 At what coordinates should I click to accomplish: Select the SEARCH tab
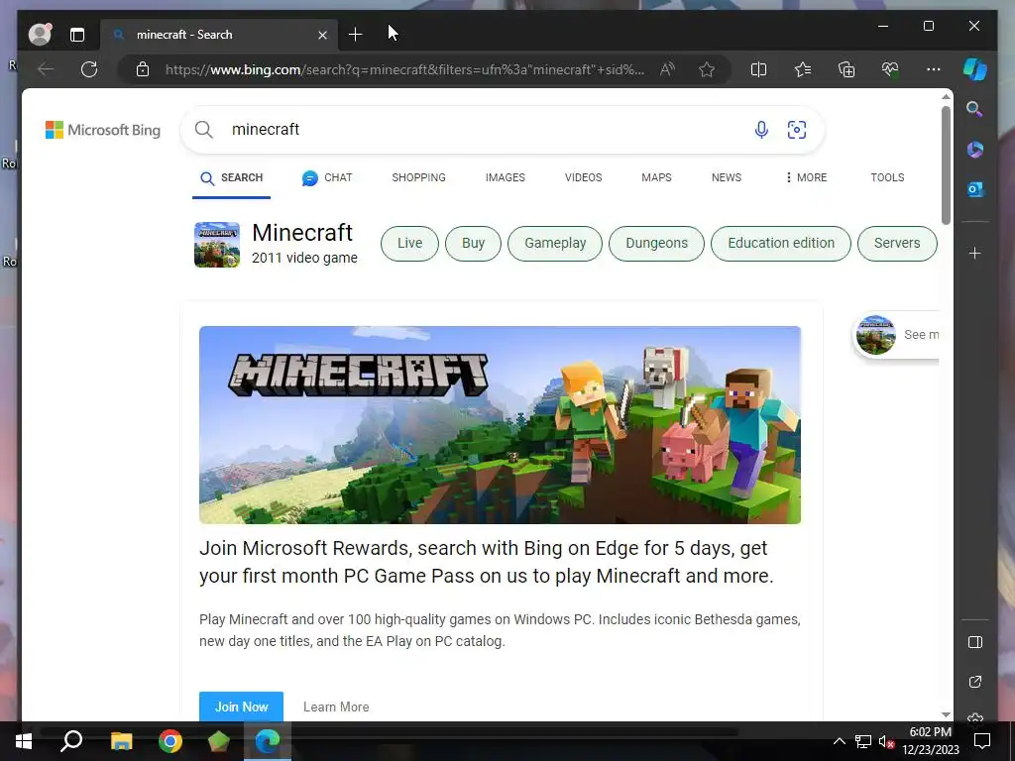[x=231, y=178]
